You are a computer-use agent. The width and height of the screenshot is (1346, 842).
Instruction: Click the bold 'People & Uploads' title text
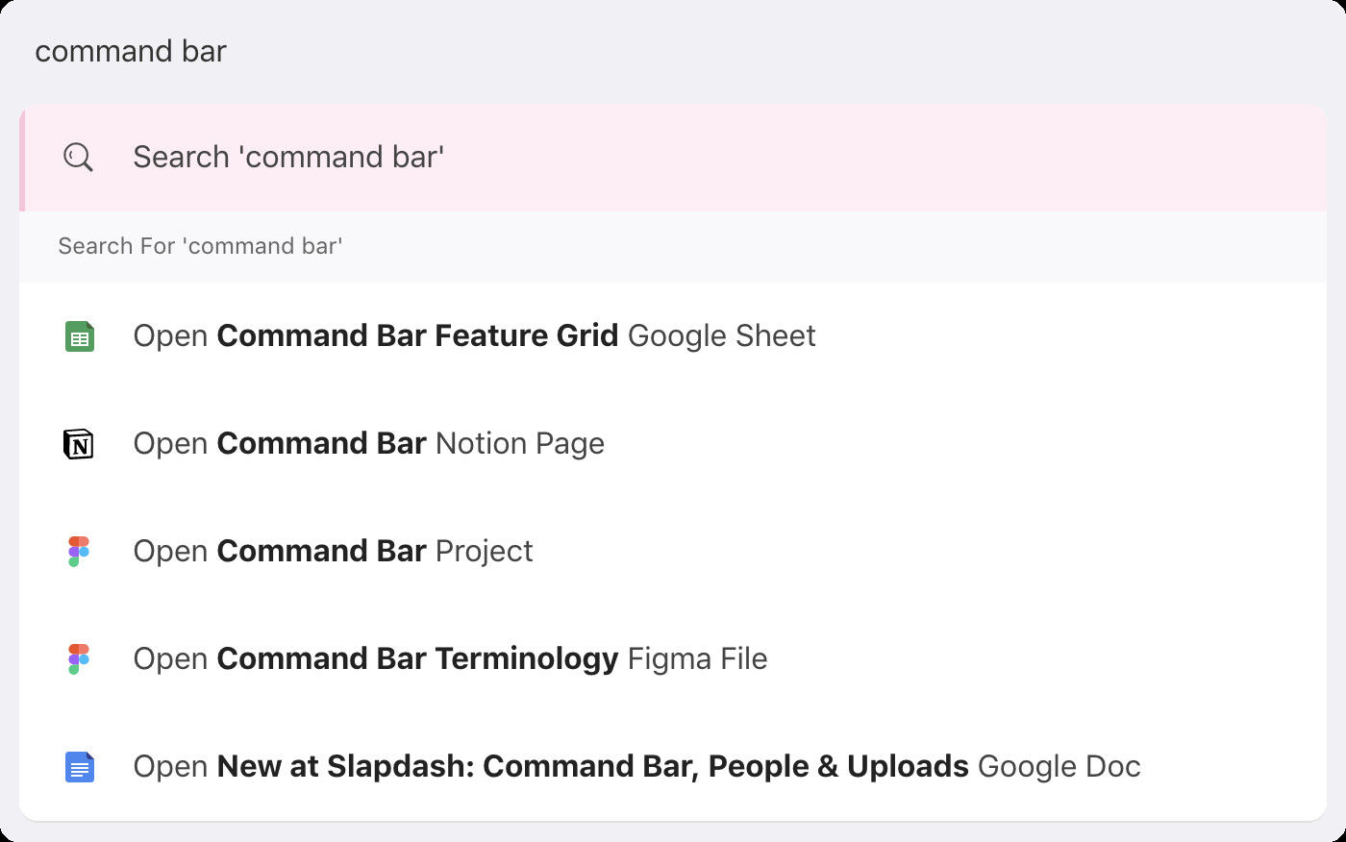click(838, 766)
